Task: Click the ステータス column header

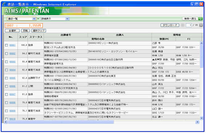Action: (x=36, y=37)
